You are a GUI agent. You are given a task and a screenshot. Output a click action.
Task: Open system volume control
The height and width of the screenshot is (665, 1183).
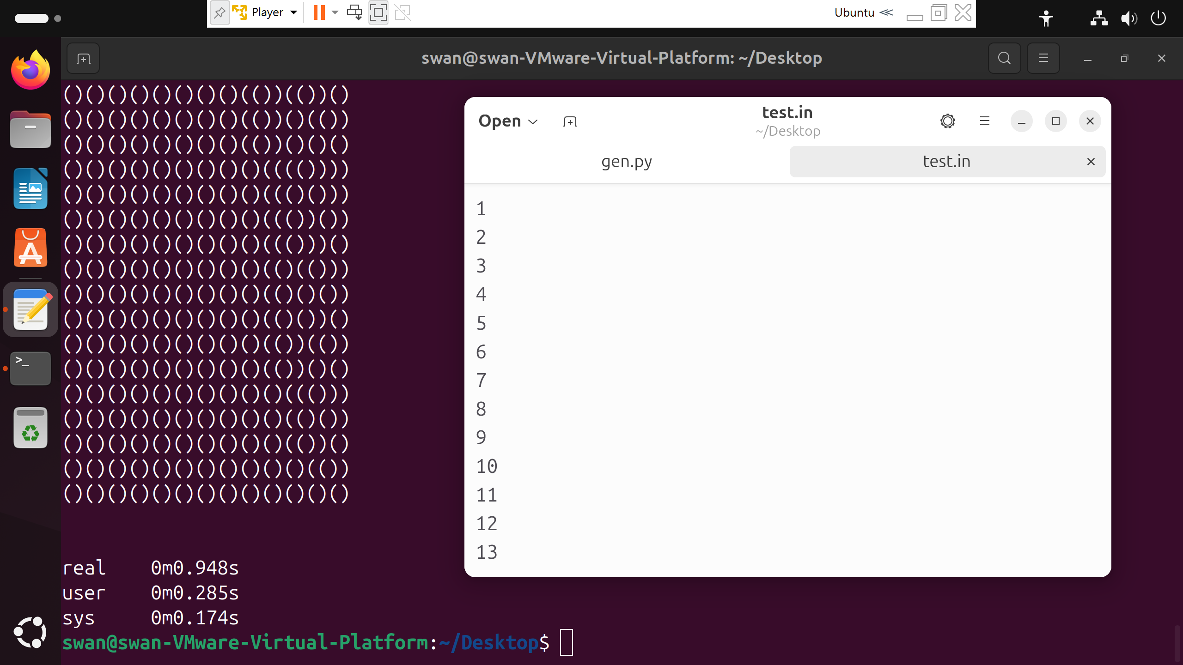1128,18
